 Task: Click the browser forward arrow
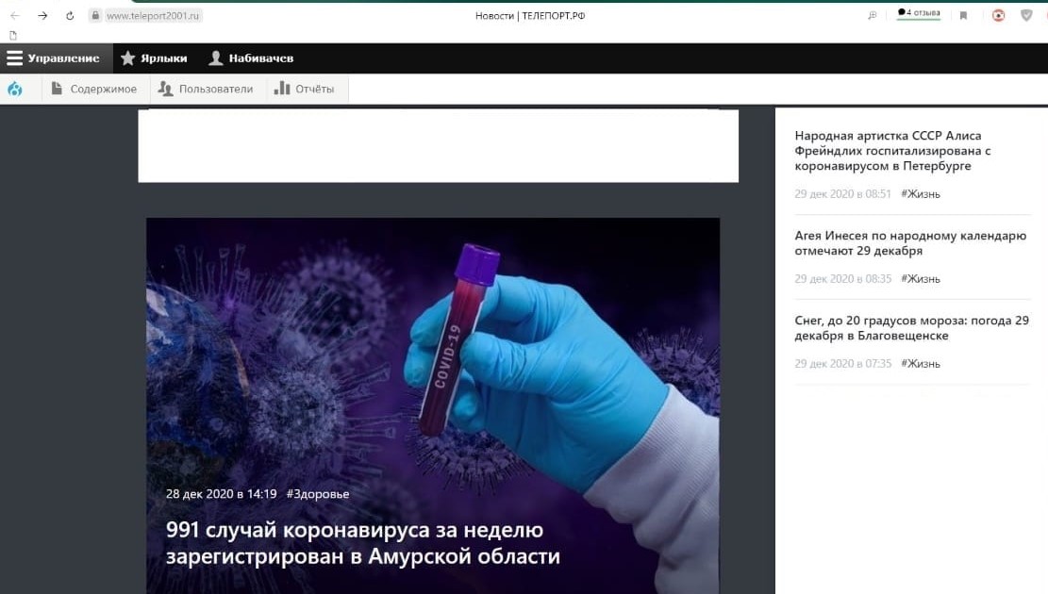pyautogui.click(x=42, y=15)
